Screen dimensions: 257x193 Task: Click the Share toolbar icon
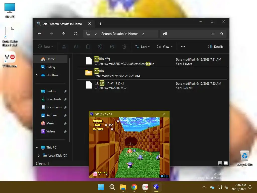(x=112, y=46)
